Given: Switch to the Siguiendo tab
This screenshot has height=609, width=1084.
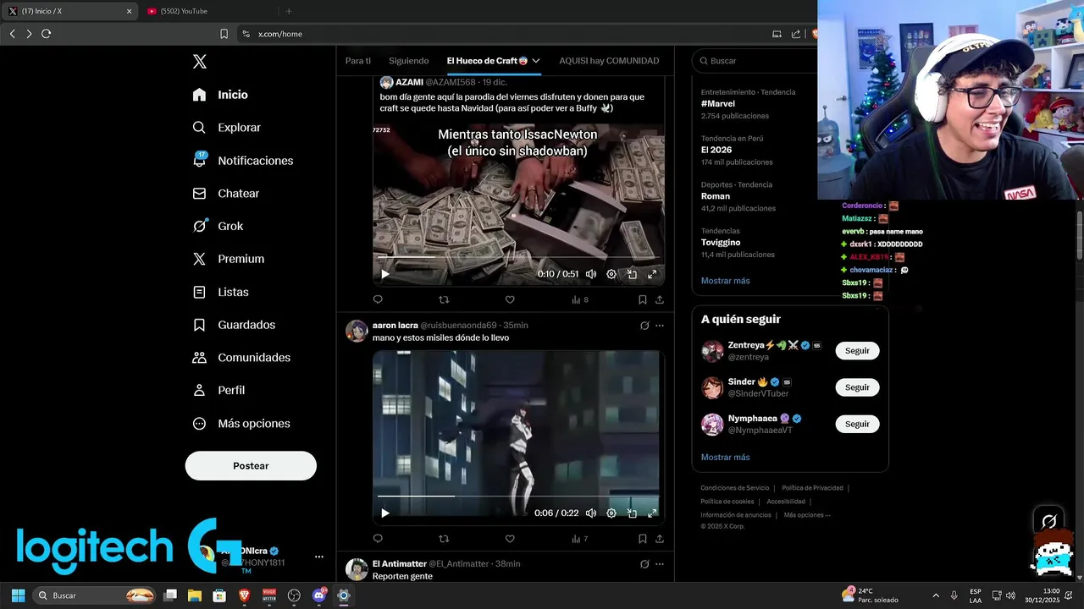Looking at the screenshot, I should pyautogui.click(x=408, y=61).
